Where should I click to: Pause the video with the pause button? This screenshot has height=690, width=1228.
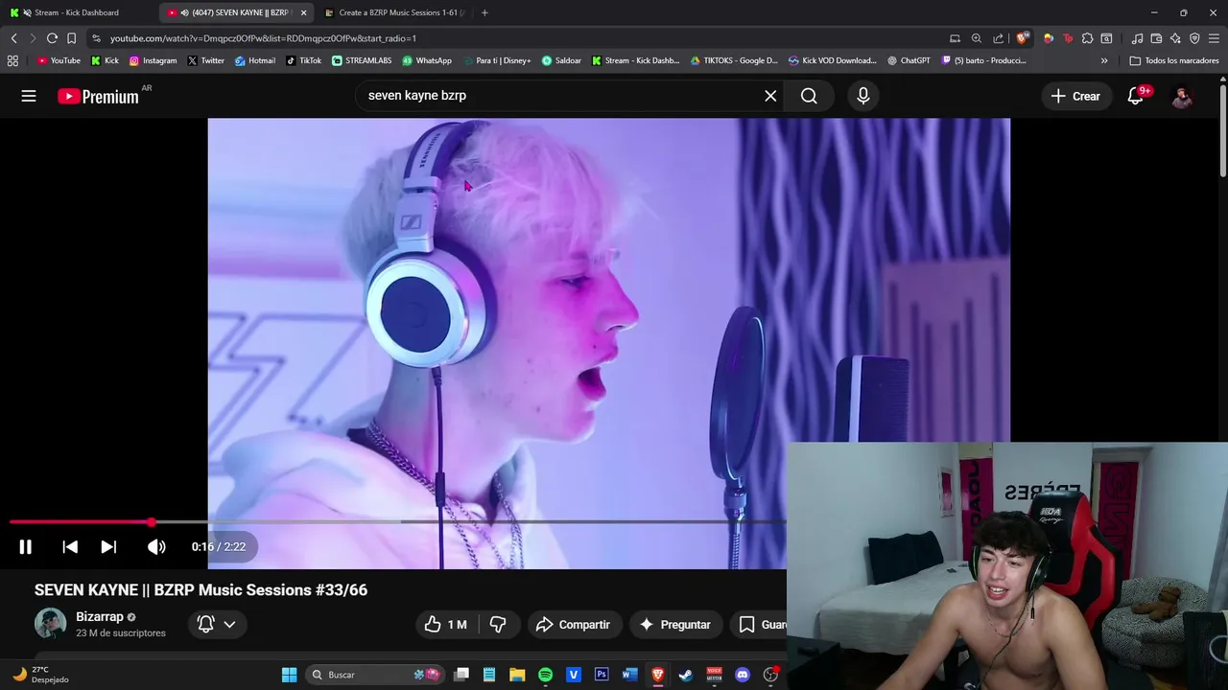pos(26,547)
